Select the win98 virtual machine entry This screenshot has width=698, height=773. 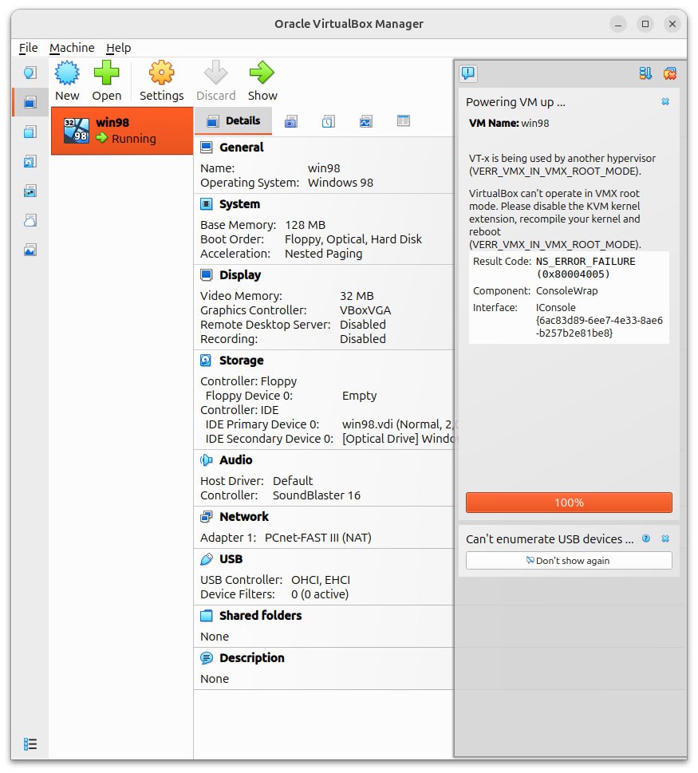coord(122,131)
